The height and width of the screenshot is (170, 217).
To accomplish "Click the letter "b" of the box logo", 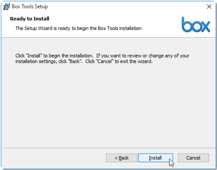I will [x=186, y=24].
